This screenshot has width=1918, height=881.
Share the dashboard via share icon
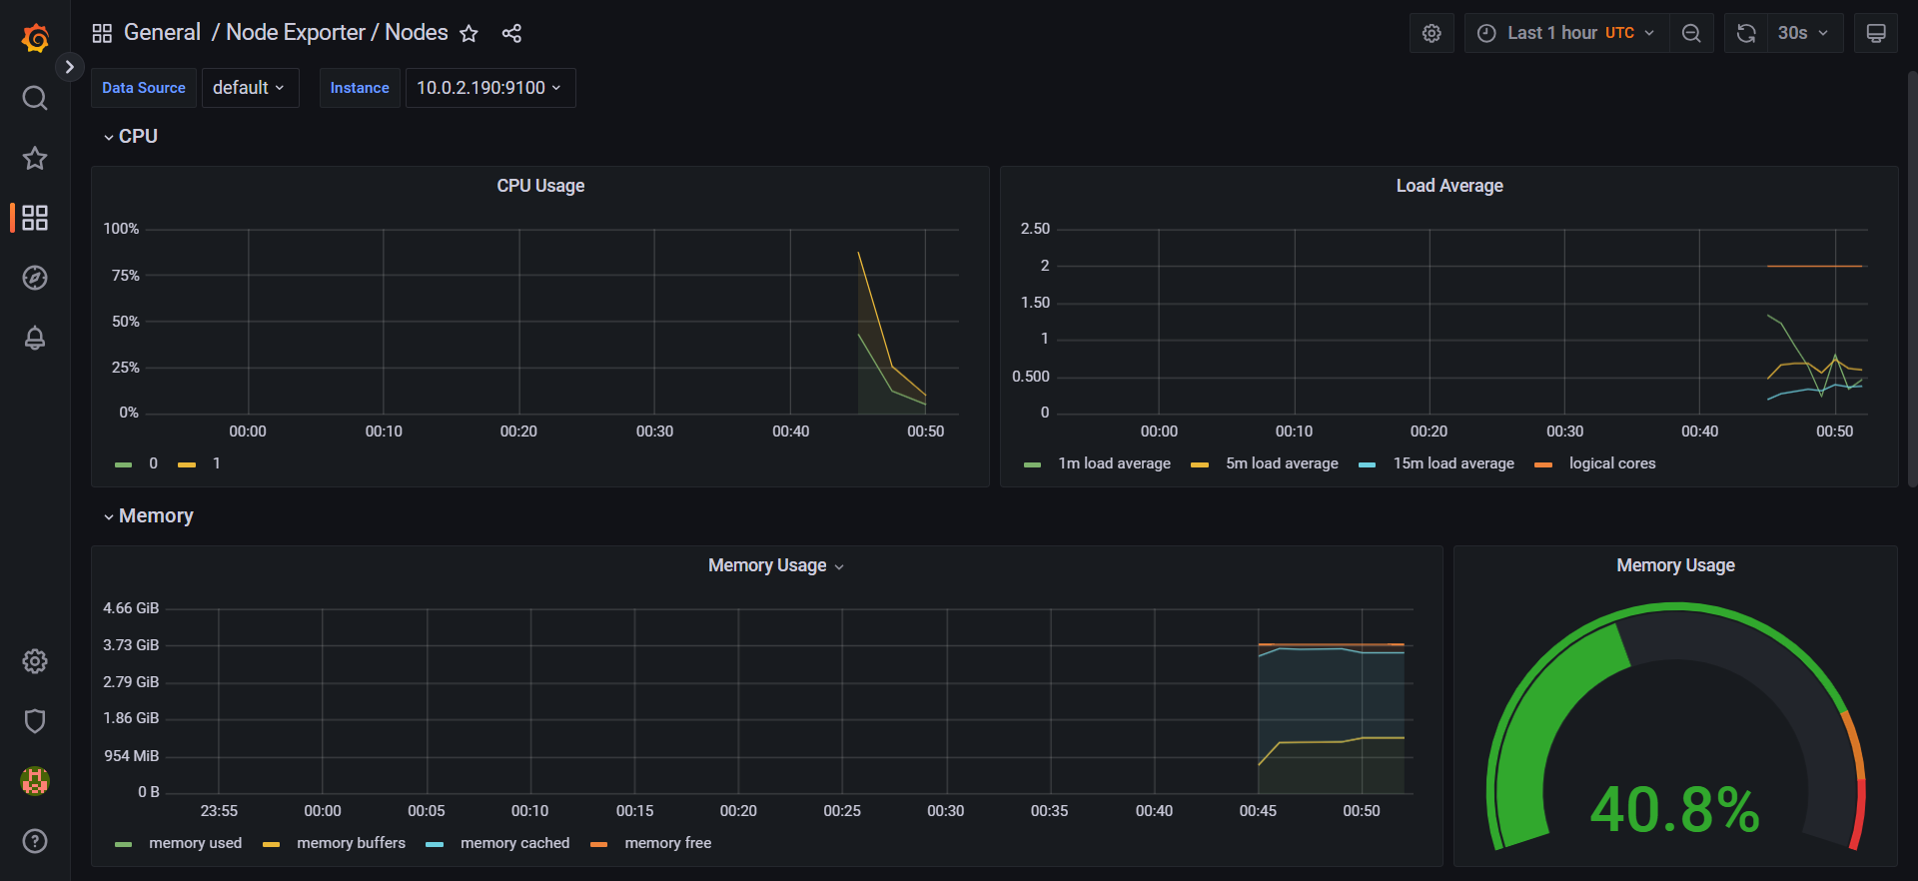click(511, 34)
